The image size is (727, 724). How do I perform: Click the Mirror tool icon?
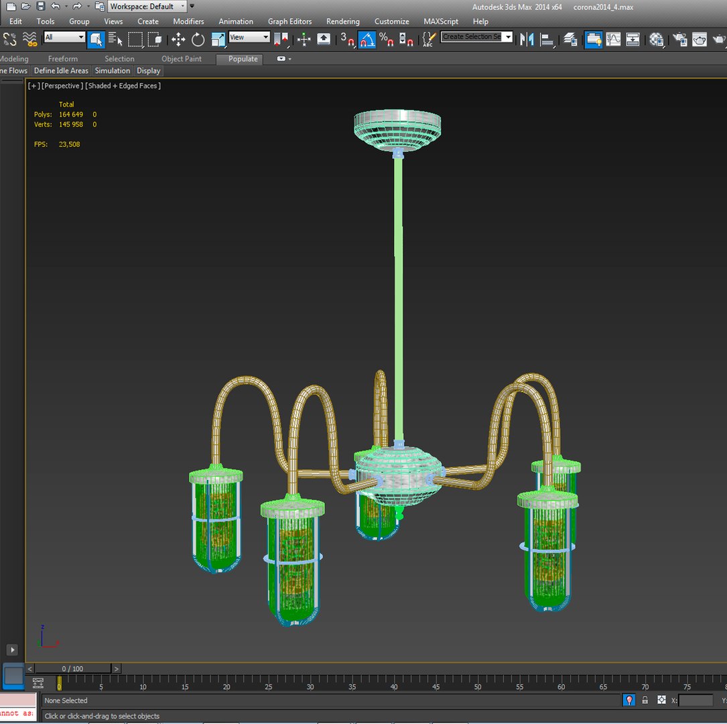tap(527, 40)
